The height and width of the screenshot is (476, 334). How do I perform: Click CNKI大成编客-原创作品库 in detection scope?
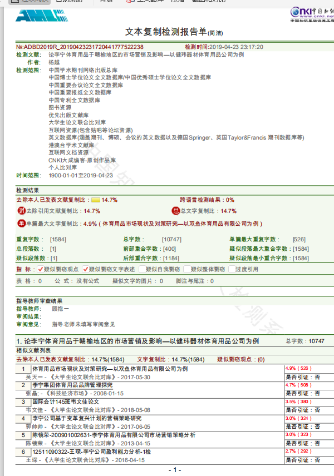82,160
